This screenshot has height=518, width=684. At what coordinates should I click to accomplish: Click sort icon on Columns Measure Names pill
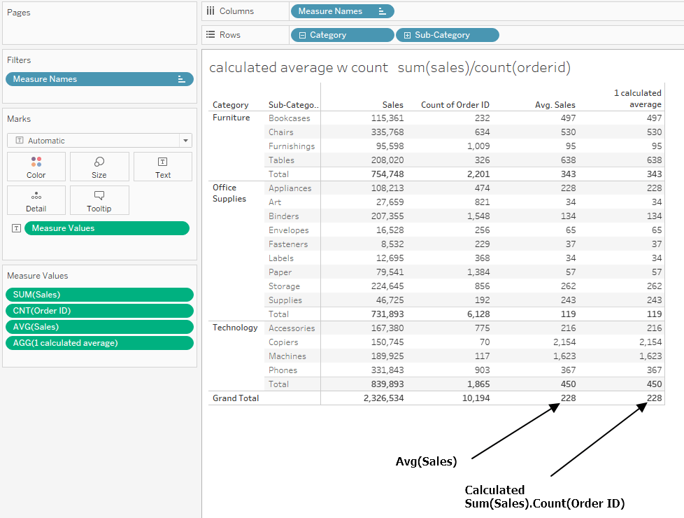(382, 11)
